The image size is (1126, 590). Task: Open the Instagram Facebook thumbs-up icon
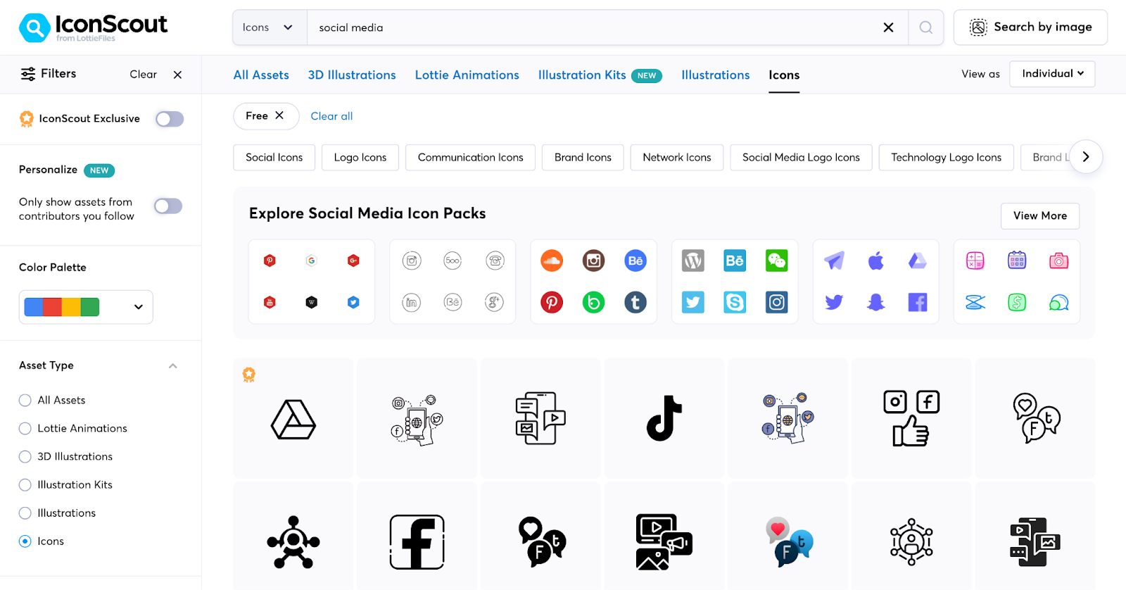coord(911,419)
